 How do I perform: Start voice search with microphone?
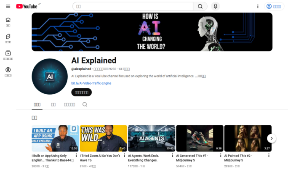coord(216,6)
